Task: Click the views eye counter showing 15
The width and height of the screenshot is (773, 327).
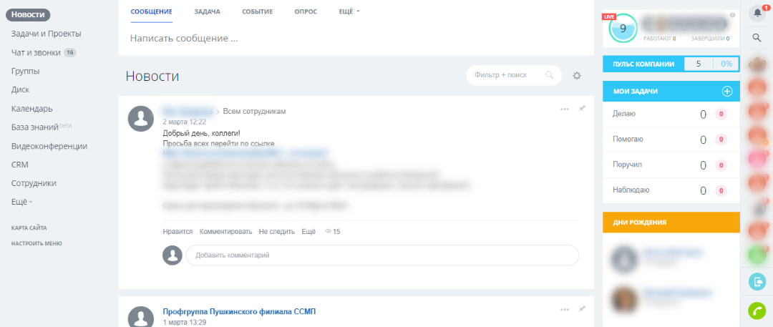Action: pyautogui.click(x=333, y=231)
